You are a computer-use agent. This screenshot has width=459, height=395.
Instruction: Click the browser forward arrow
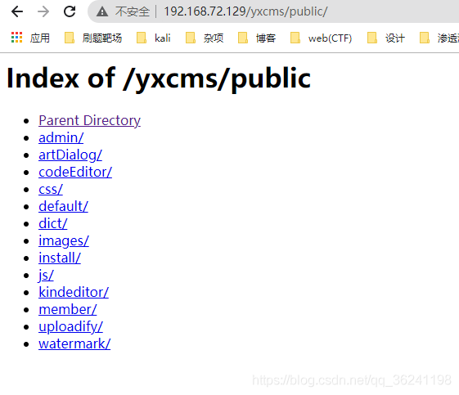click(x=43, y=11)
